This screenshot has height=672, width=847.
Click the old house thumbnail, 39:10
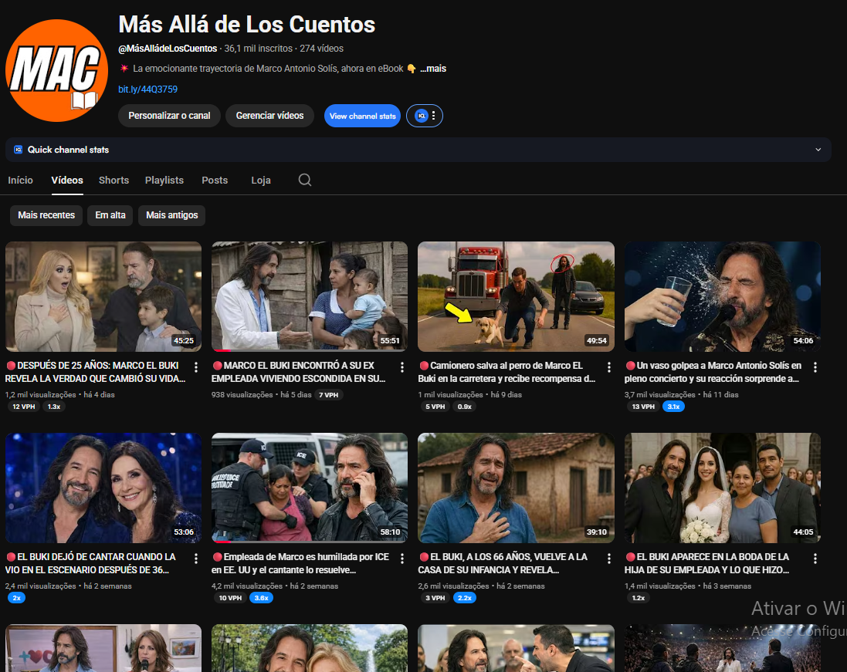click(516, 488)
